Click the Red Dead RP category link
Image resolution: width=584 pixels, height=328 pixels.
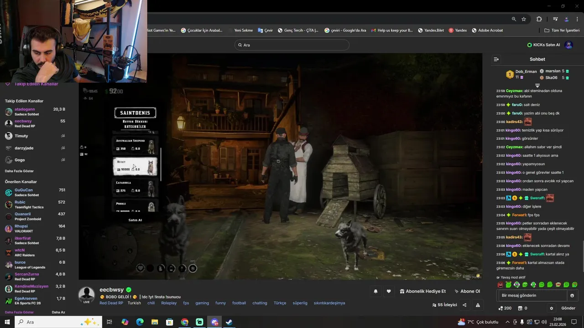pyautogui.click(x=111, y=303)
